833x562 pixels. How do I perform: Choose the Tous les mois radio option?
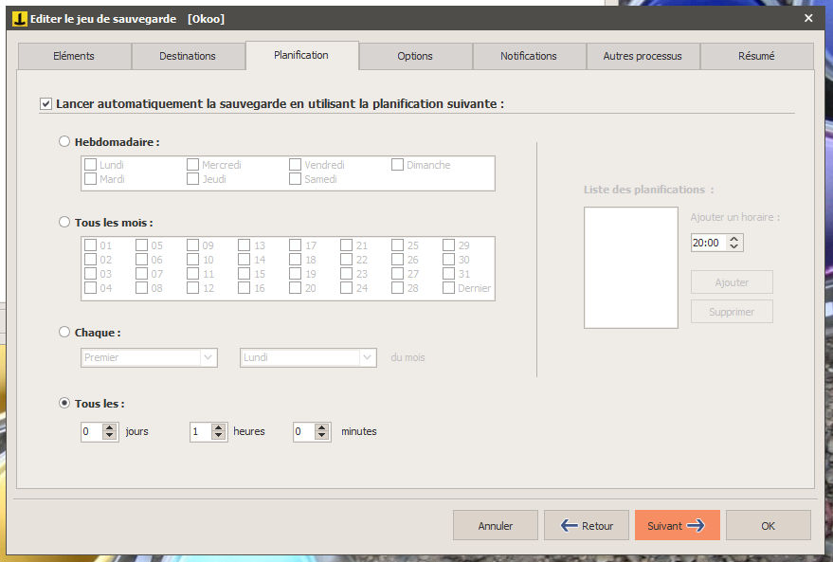tap(64, 223)
